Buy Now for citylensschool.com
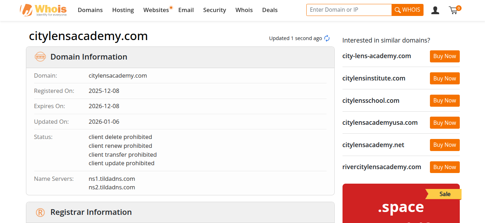 [x=444, y=100]
